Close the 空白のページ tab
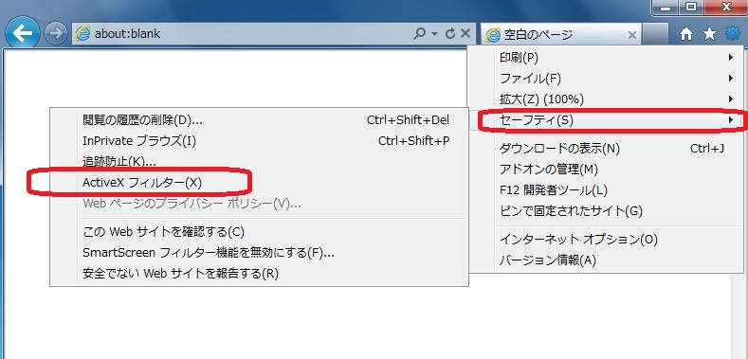748x359 pixels. 632,35
